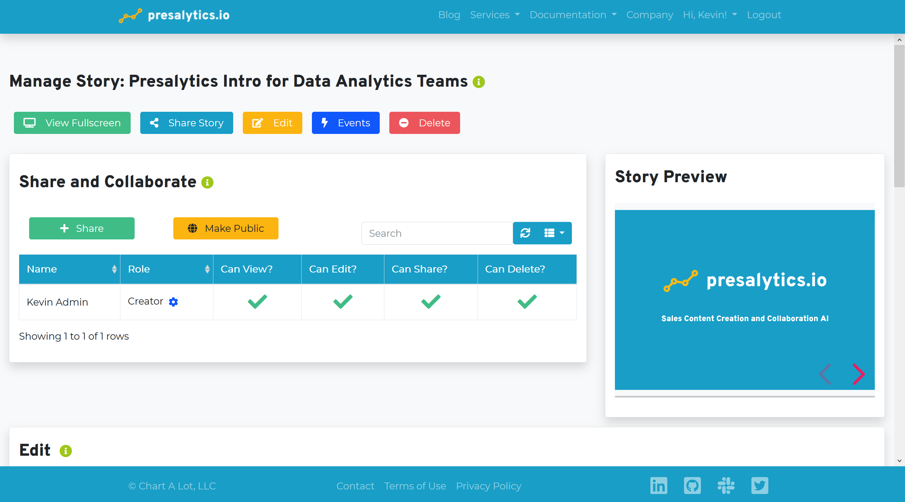Screen dimensions: 905x502
Task: Open the table columns dropdown
Action: tap(554, 233)
